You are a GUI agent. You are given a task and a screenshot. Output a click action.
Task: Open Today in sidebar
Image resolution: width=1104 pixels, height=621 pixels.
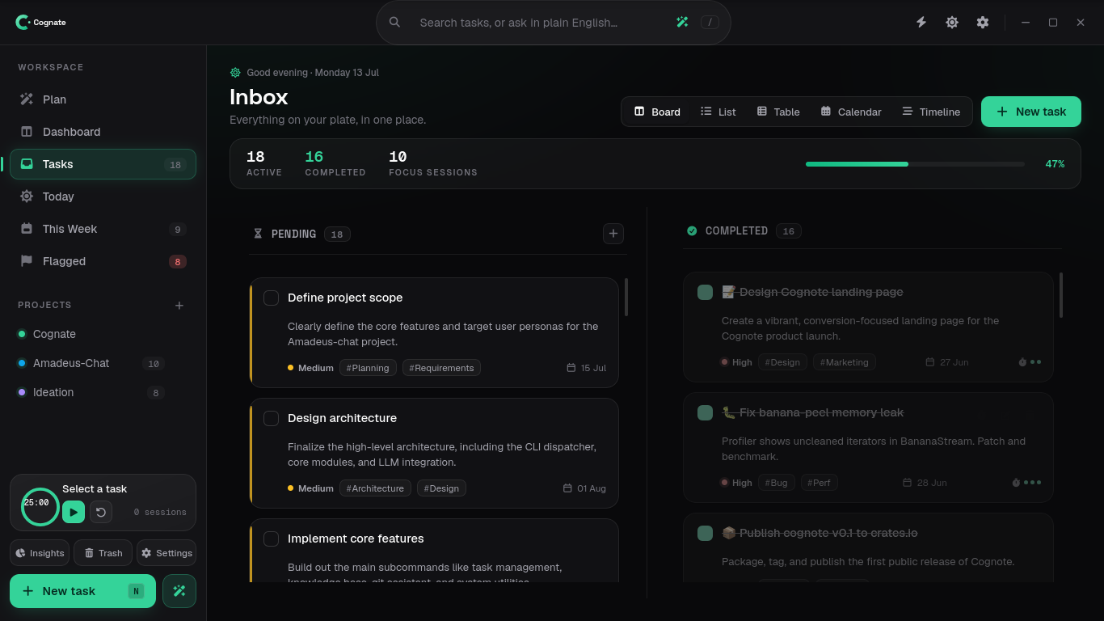103,196
